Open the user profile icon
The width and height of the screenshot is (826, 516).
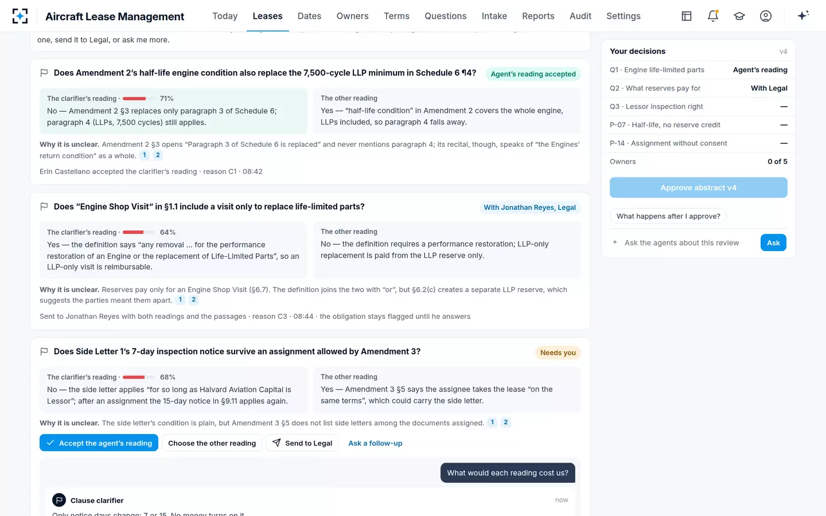pos(766,16)
